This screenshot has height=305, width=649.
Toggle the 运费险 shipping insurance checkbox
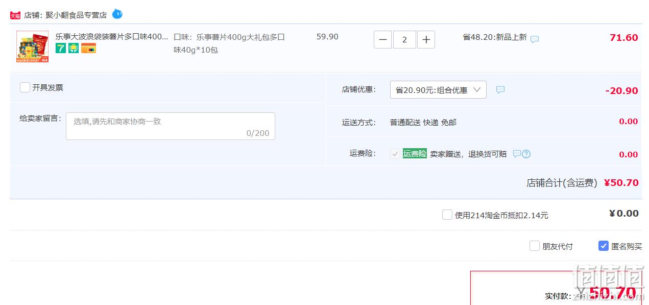395,154
